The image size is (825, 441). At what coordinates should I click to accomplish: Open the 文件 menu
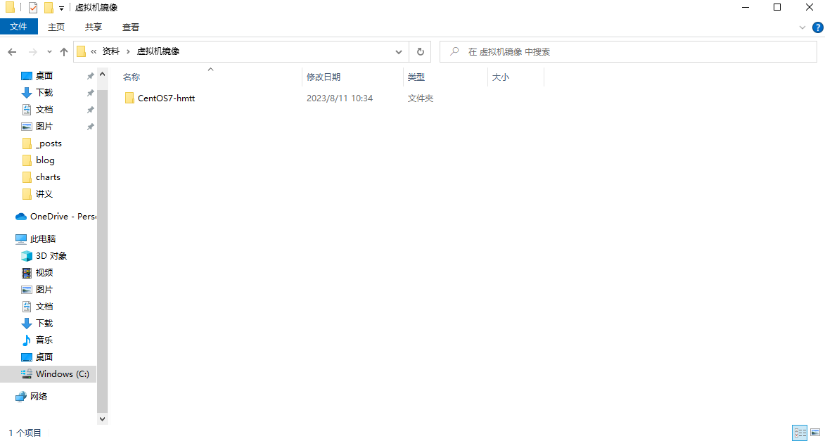click(x=19, y=27)
